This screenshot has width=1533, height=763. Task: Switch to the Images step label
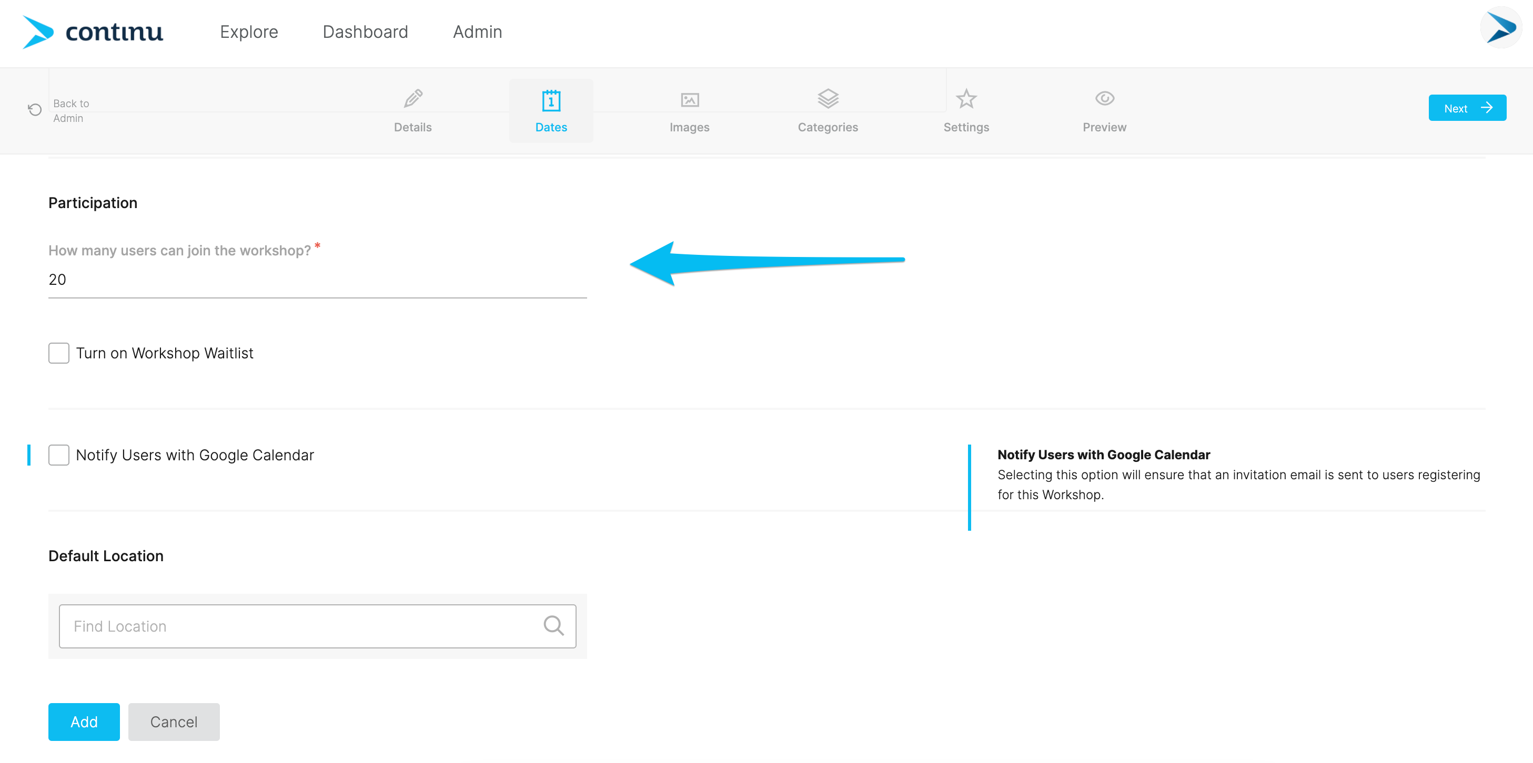(690, 127)
